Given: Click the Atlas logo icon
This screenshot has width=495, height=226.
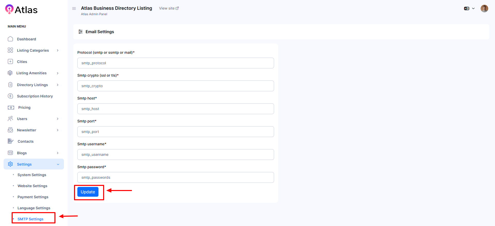Looking at the screenshot, I should click(9, 9).
